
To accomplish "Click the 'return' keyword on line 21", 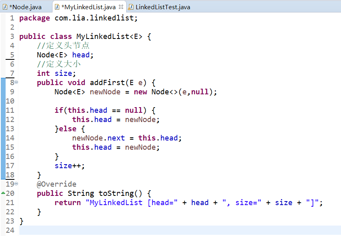I will pyautogui.click(x=68, y=203).
